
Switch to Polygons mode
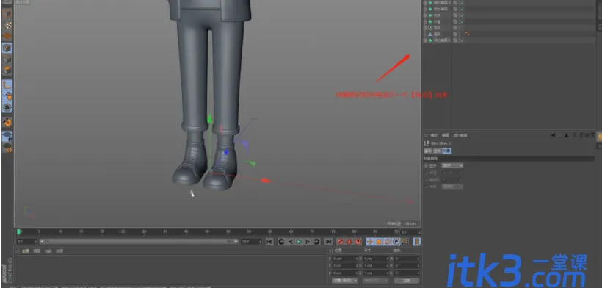coord(7,71)
